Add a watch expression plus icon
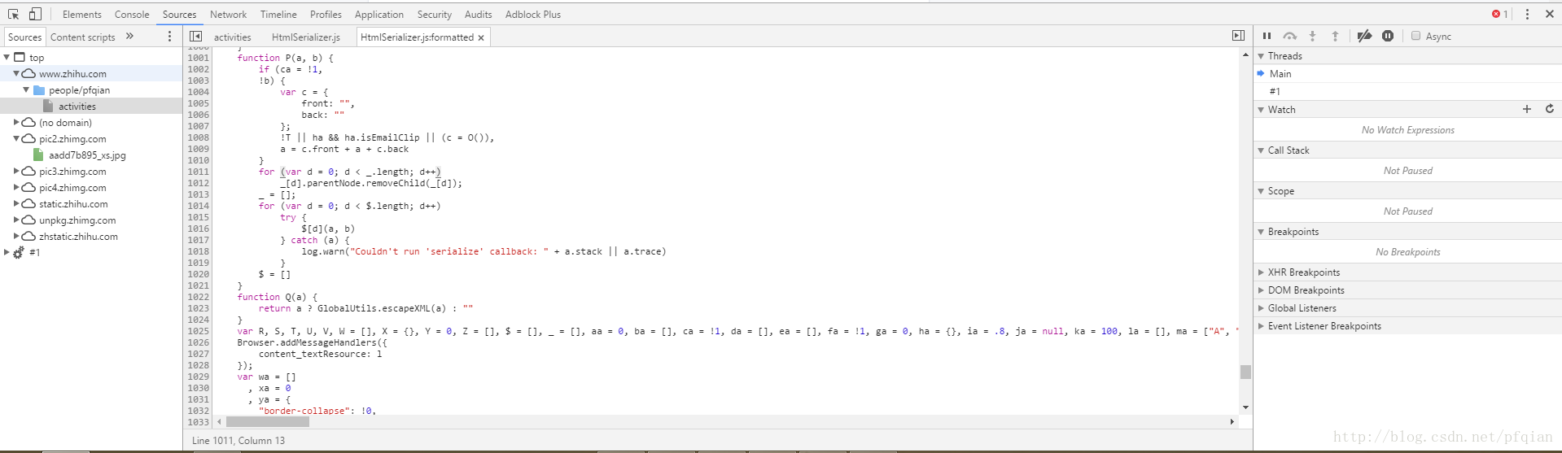 (1527, 109)
